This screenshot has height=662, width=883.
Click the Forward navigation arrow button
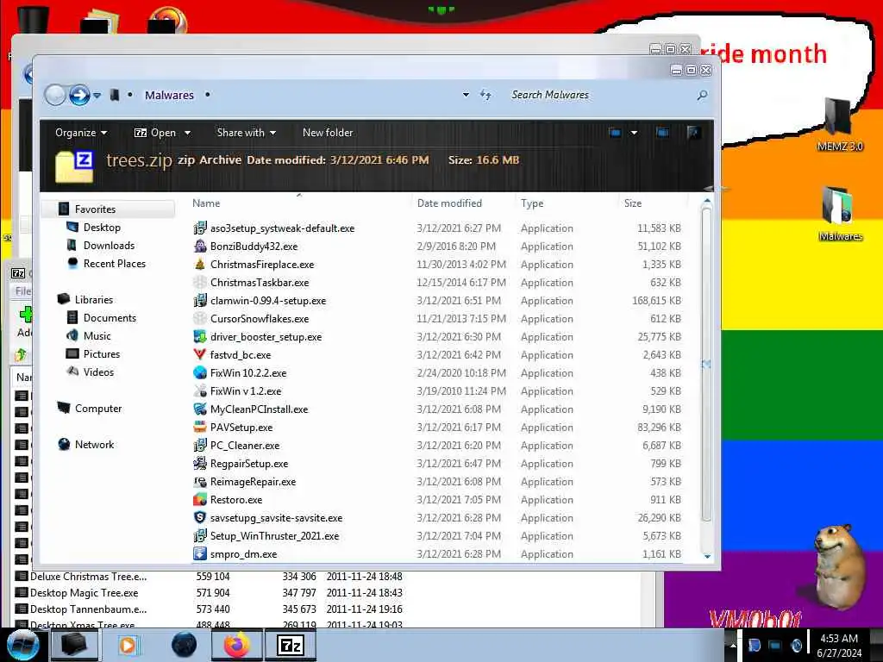point(79,95)
